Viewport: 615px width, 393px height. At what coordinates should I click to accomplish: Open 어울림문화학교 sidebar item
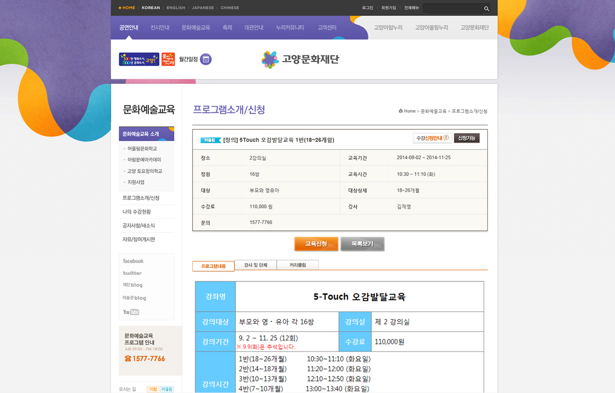(x=142, y=149)
